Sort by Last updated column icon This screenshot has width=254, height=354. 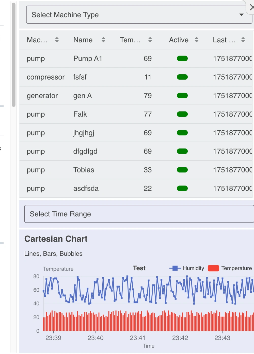click(x=243, y=40)
